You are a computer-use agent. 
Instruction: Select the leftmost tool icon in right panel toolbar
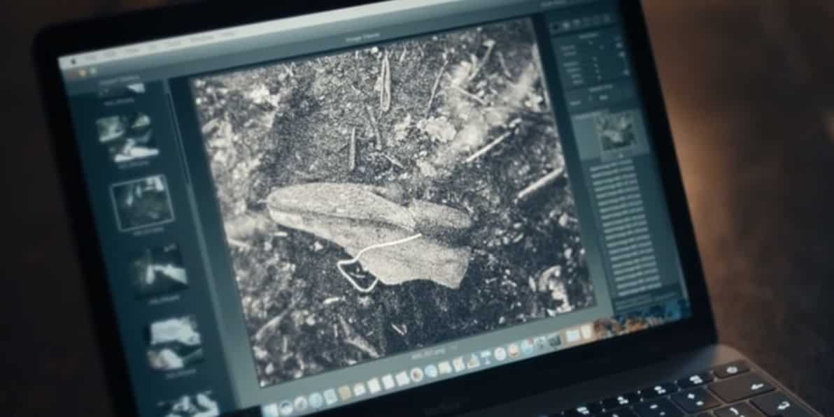556,25
